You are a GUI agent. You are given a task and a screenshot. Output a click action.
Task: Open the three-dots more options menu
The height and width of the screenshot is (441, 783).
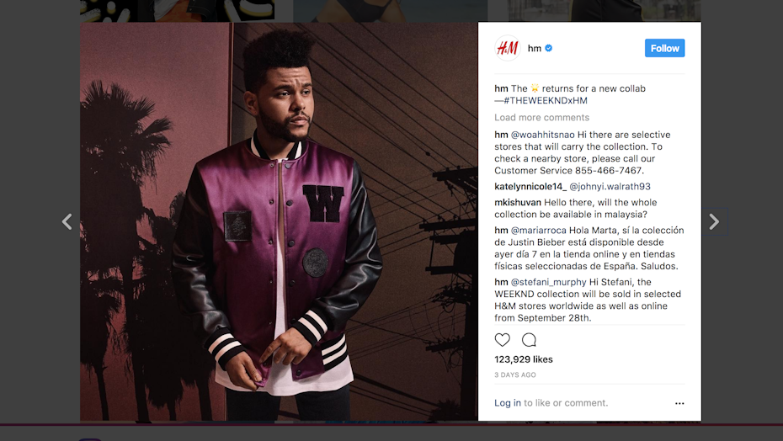point(679,403)
